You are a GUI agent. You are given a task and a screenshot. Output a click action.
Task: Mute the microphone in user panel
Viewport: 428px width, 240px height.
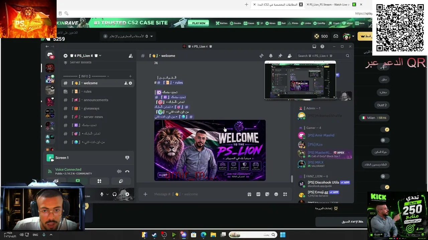click(x=102, y=194)
